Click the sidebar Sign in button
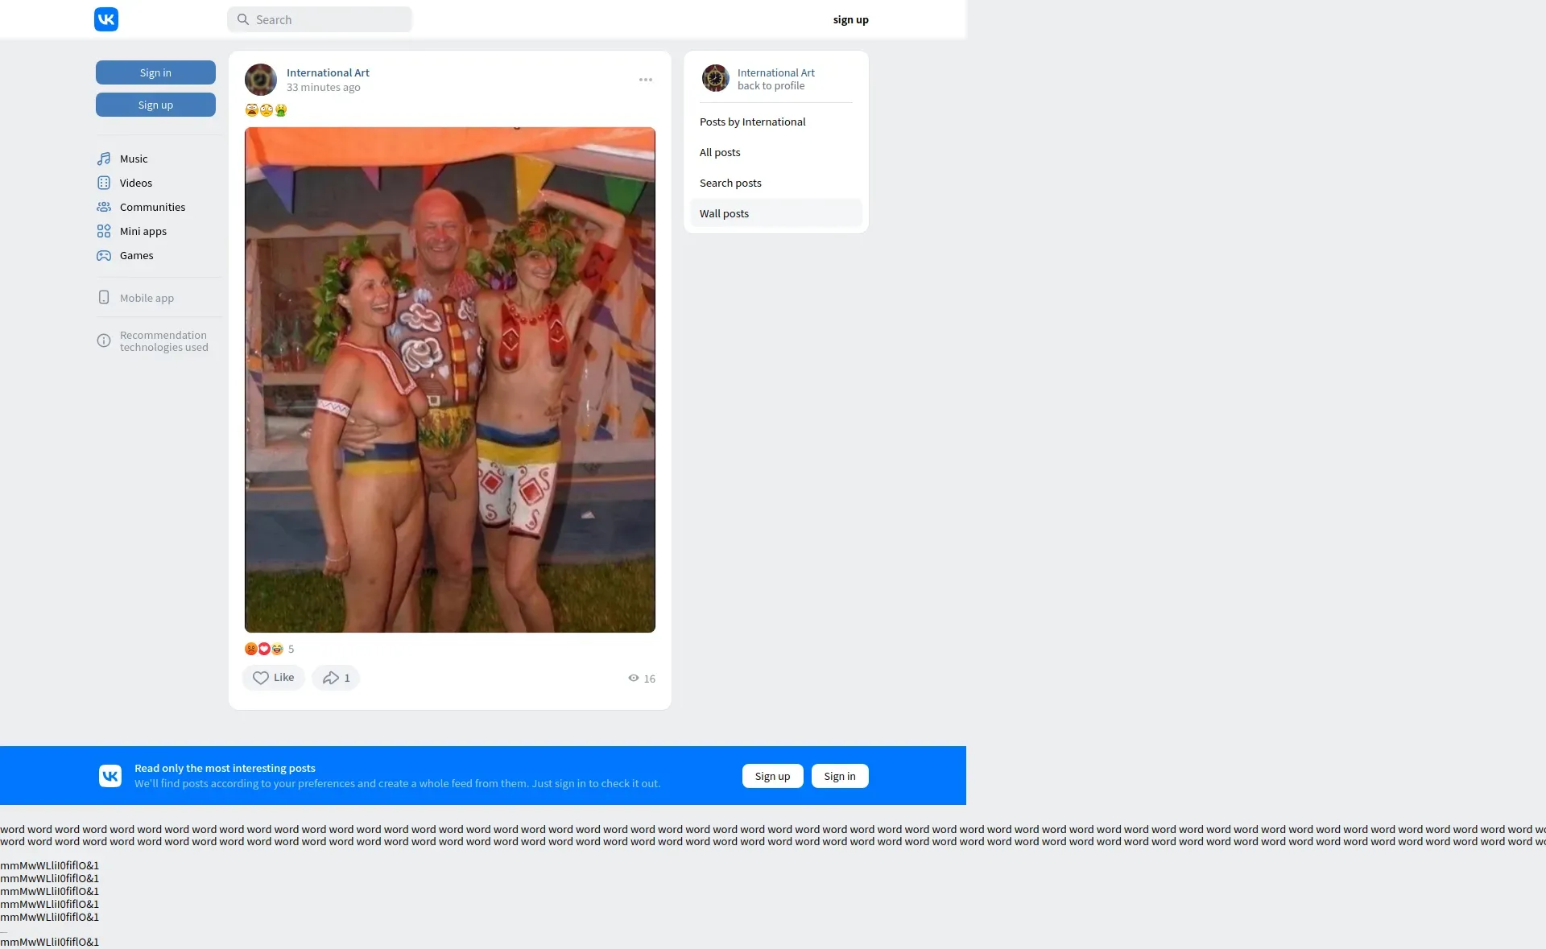The image size is (1546, 949). pos(155,72)
